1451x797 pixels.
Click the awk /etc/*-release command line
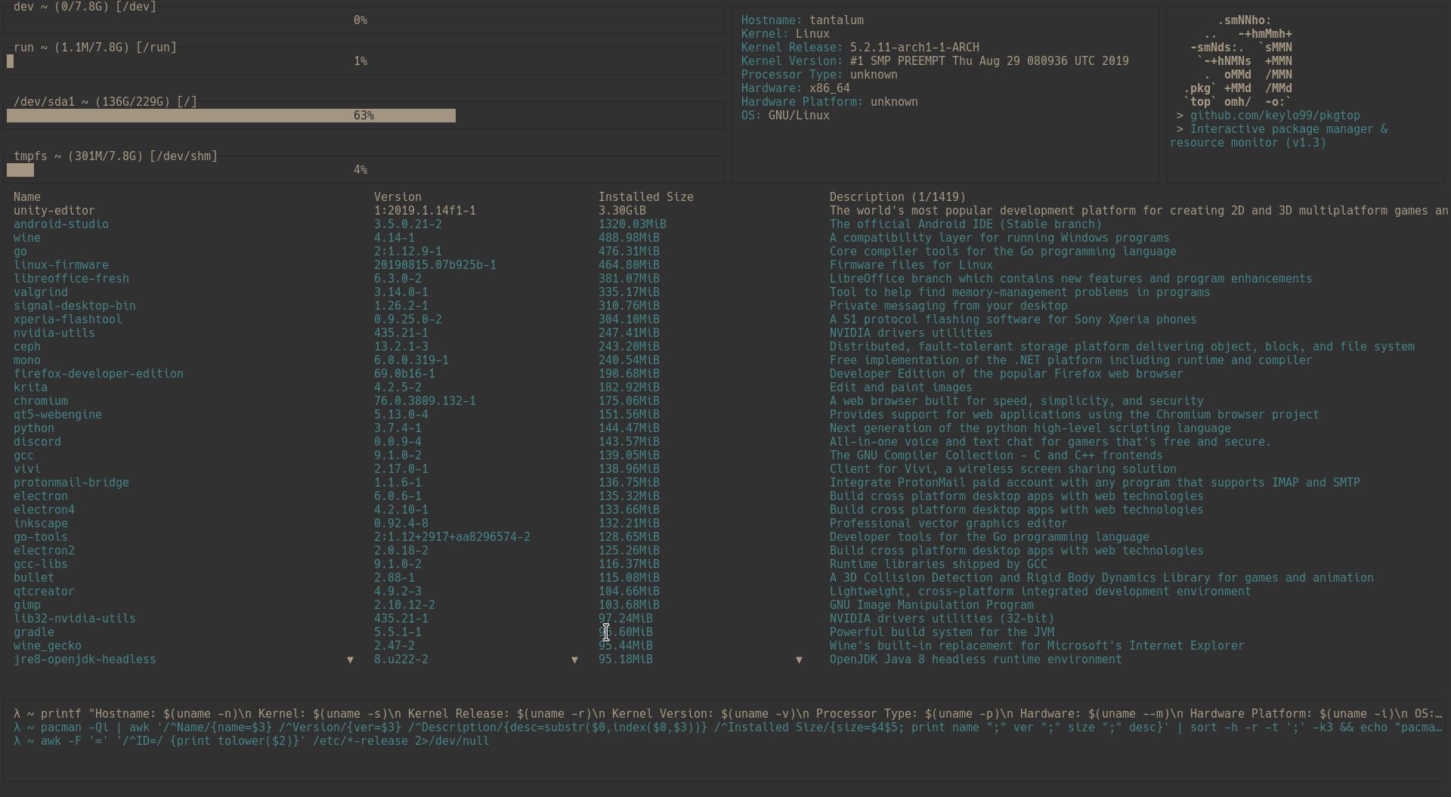pos(252,741)
